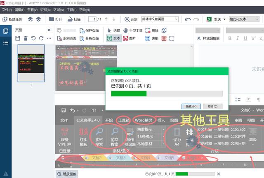Open the 文件(F) menu
Image resolution: width=264 pixels, height=178 pixels.
(x=7, y=10)
